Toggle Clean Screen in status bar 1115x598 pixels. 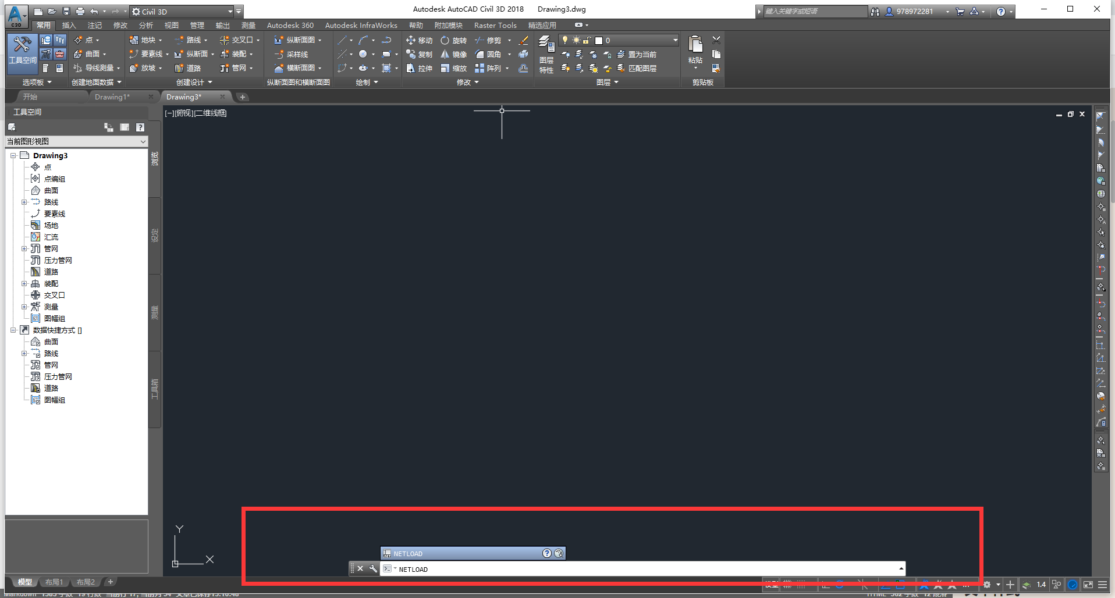[1088, 585]
